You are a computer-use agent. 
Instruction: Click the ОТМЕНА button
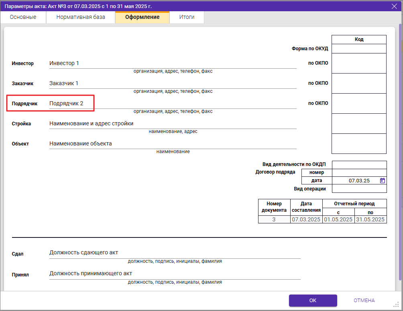(364, 301)
